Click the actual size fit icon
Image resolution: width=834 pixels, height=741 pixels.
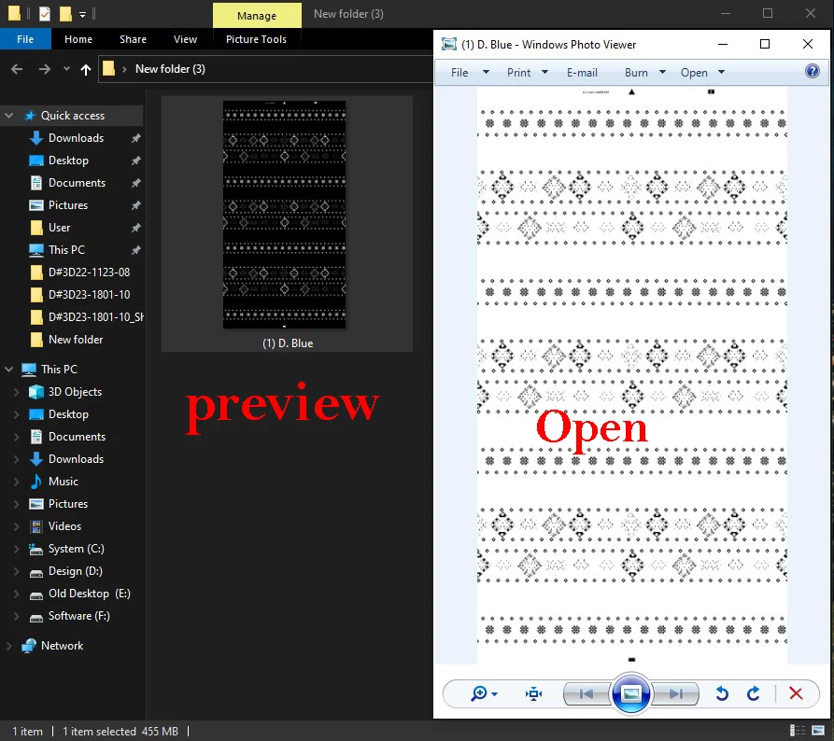[x=533, y=693]
